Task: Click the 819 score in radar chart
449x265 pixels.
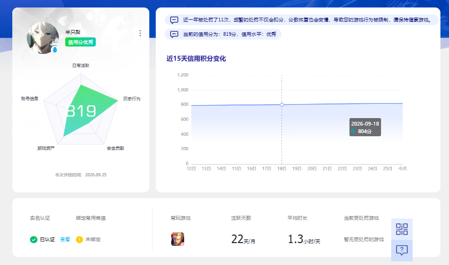Action: pyautogui.click(x=81, y=111)
